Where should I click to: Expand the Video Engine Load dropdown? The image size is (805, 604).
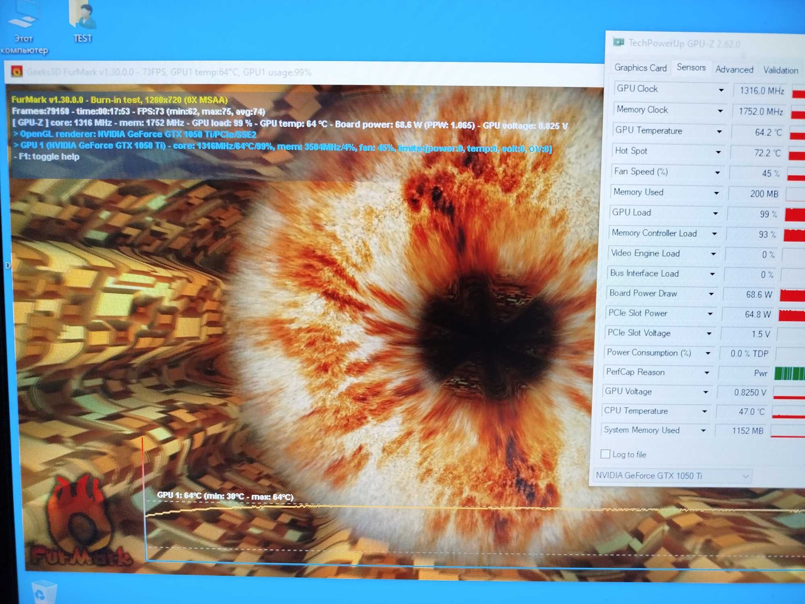[x=713, y=254]
